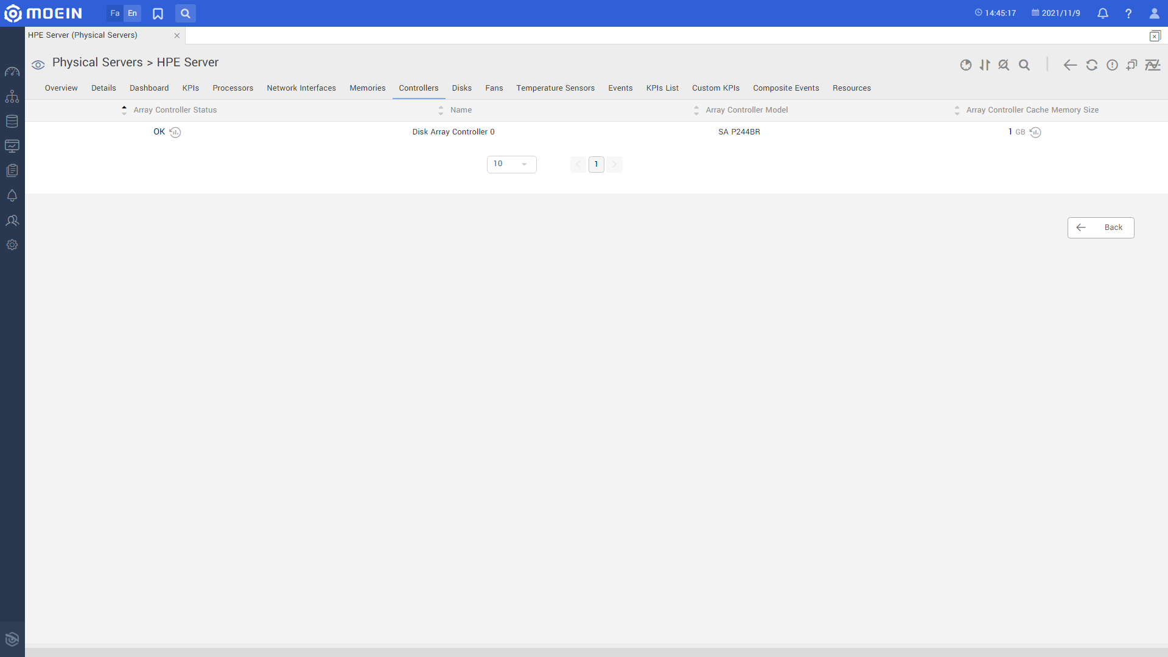1168x657 pixels.
Task: Open the help question mark
Action: tap(1128, 13)
